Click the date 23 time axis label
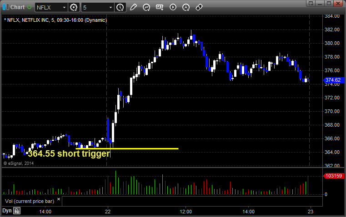This screenshot has height=217, width=346. point(311,212)
